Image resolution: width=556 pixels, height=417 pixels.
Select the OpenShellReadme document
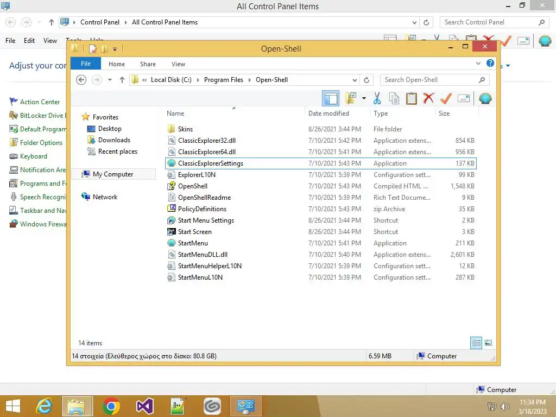(x=321, y=198)
